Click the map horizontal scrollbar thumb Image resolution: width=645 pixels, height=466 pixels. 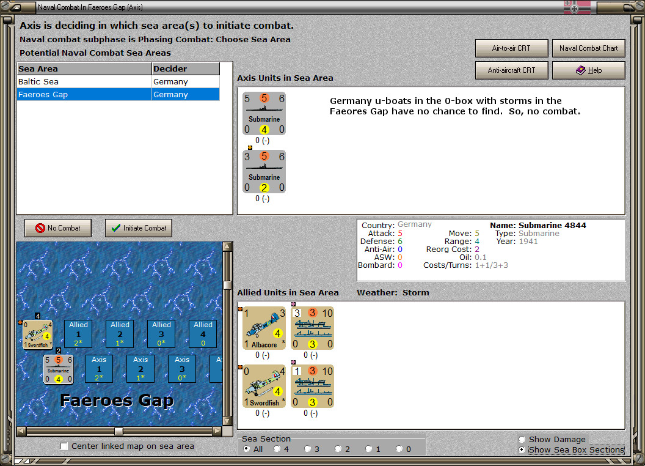tap(118, 431)
